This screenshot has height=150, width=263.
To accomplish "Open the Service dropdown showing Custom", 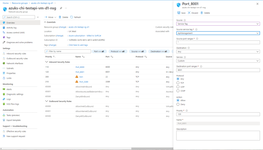I will 218,61.
